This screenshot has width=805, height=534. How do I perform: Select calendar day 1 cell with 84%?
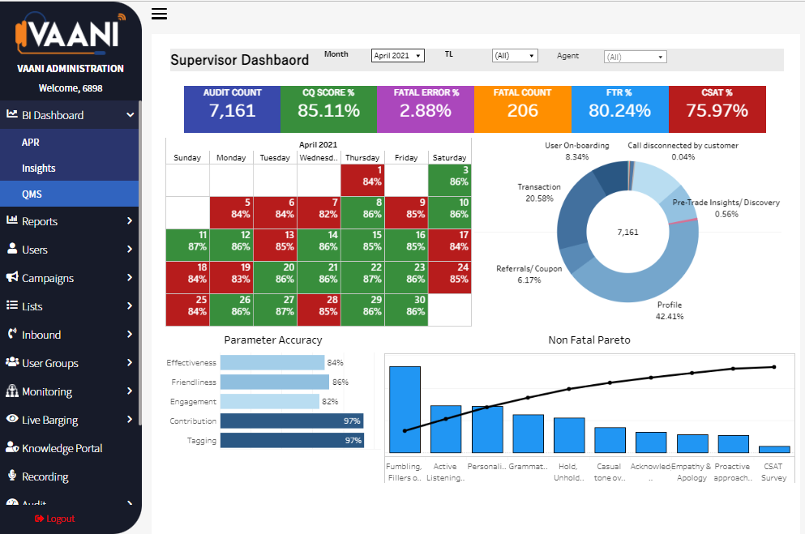click(x=362, y=180)
